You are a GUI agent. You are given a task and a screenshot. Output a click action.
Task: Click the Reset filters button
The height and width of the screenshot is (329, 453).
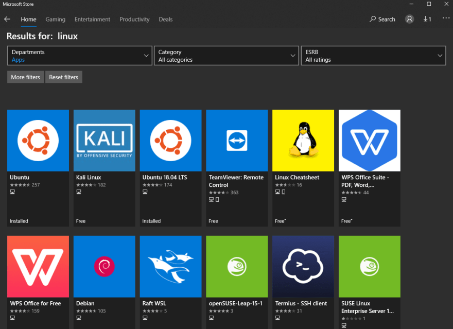(x=63, y=77)
